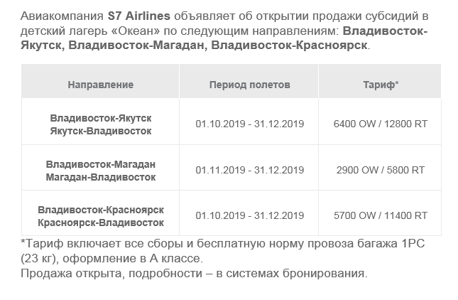Click the S7 Airlines bold text
This screenshot has width=458, height=300.
click(x=138, y=16)
